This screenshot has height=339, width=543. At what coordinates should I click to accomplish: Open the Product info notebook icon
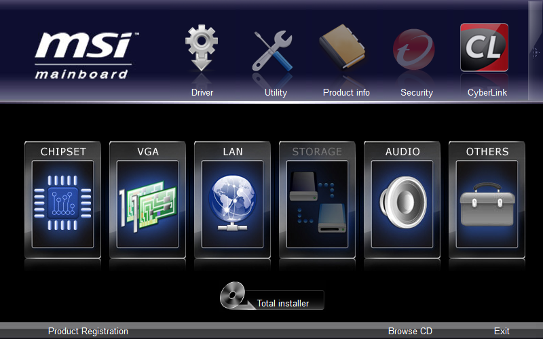(343, 46)
